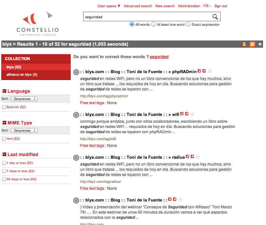The image size is (266, 225).
Task: Click globe icon beside radius result
Action: [x=76, y=158]
